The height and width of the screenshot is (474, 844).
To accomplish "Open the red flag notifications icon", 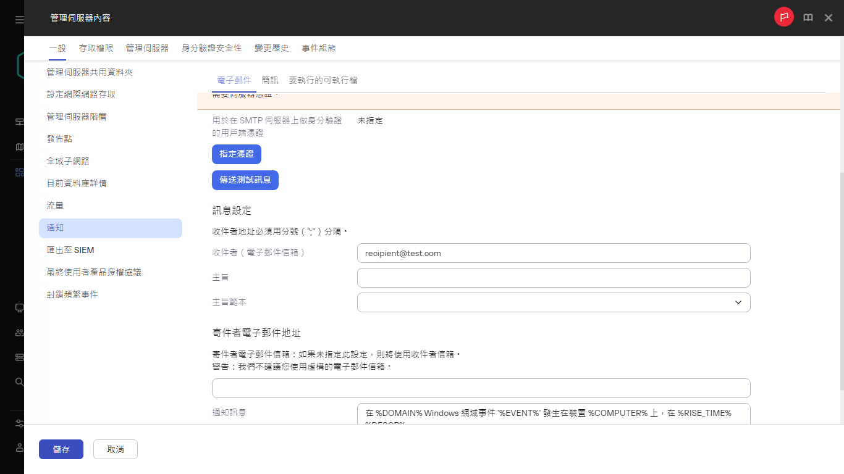I will click(783, 17).
